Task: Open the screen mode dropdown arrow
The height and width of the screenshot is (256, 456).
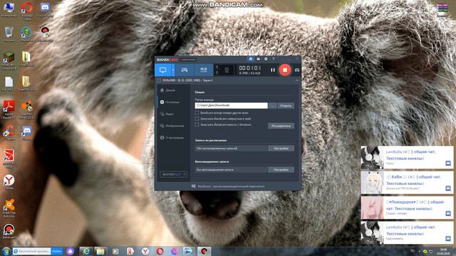Action: [172, 70]
